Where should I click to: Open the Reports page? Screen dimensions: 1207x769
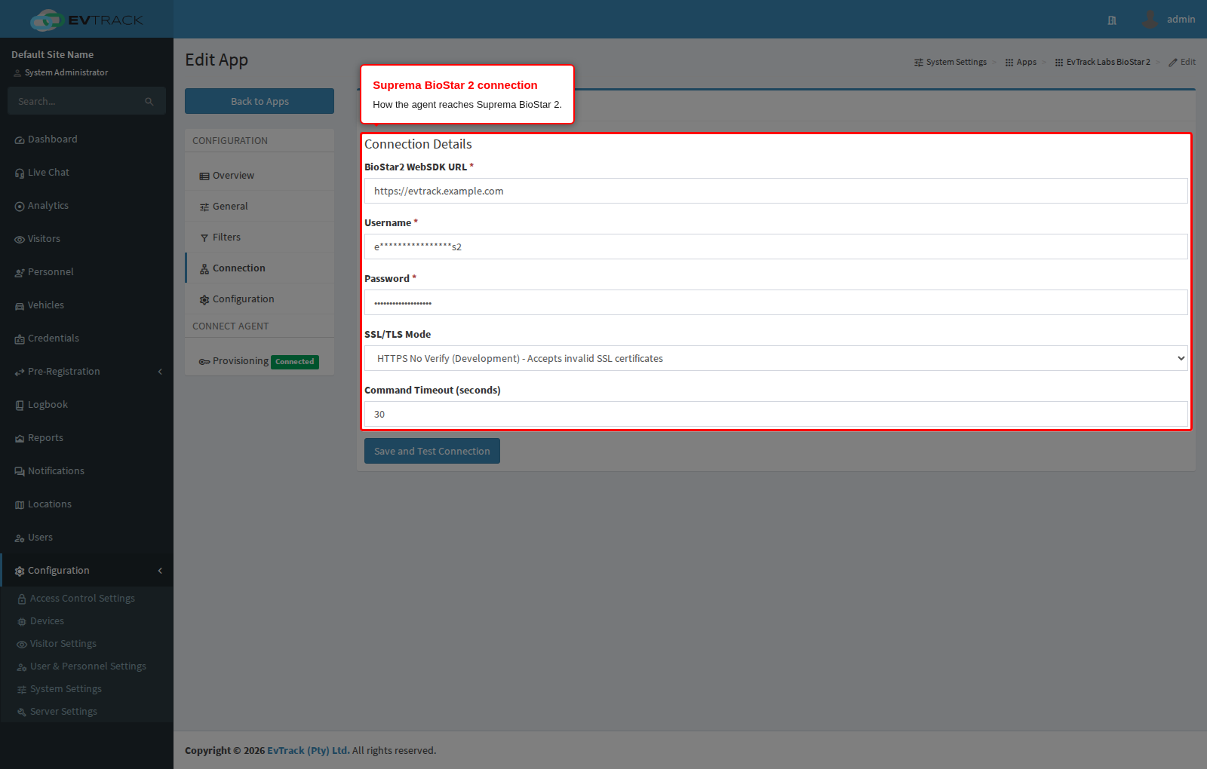click(87, 438)
